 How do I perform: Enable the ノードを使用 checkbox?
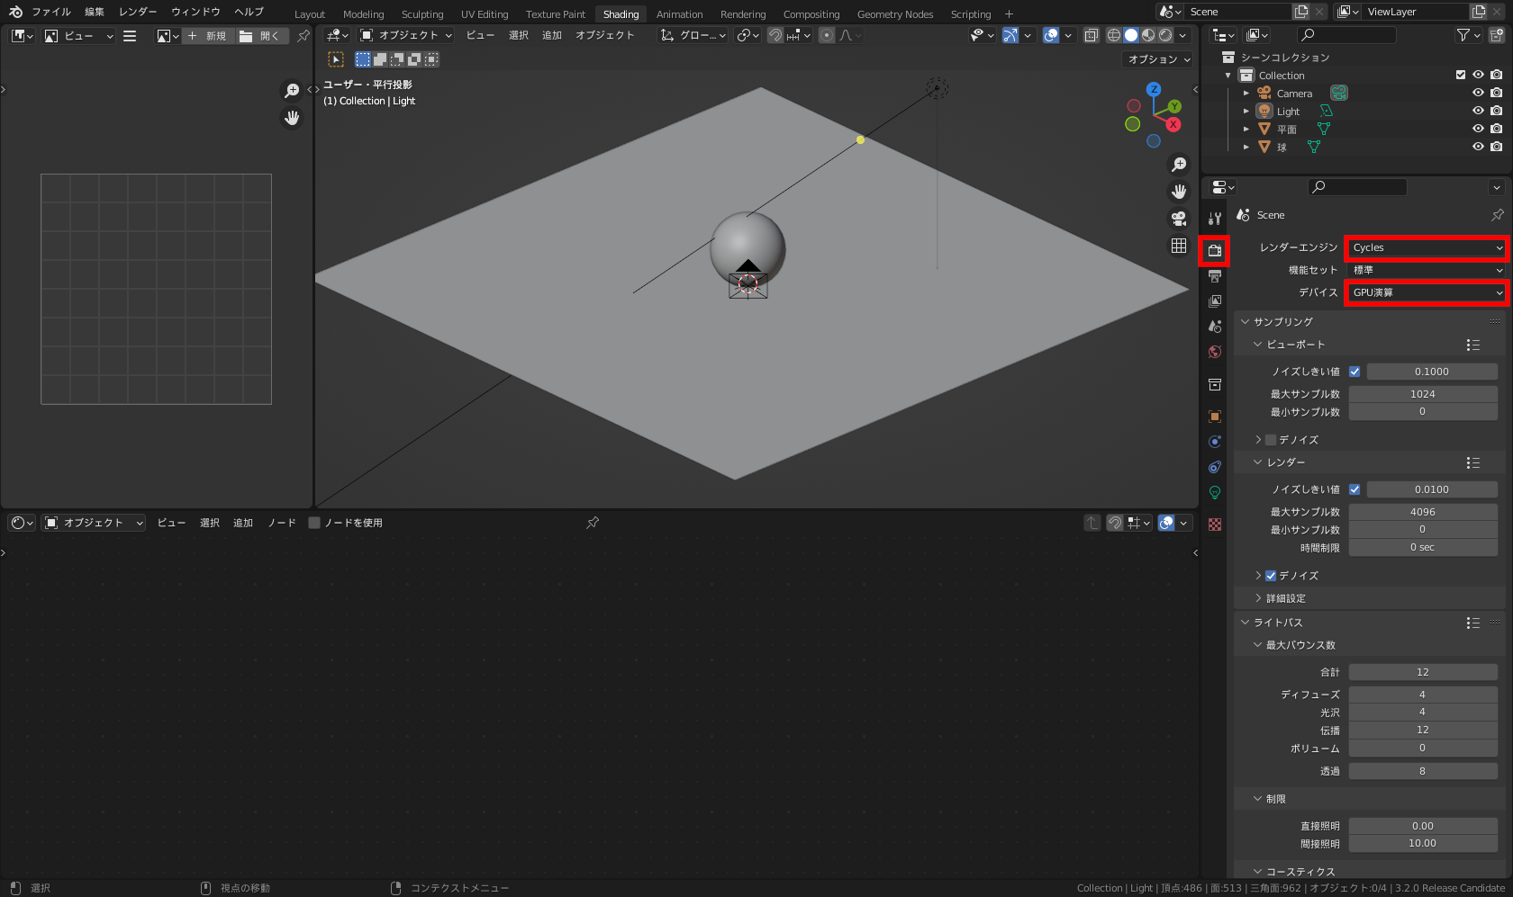coord(314,523)
